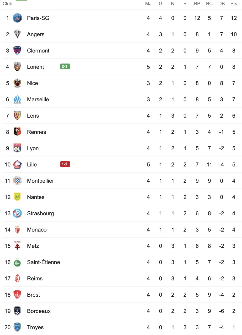Viewport: 242px width, 335px height.
Task: Open the Monaco club logo
Action: point(17,230)
